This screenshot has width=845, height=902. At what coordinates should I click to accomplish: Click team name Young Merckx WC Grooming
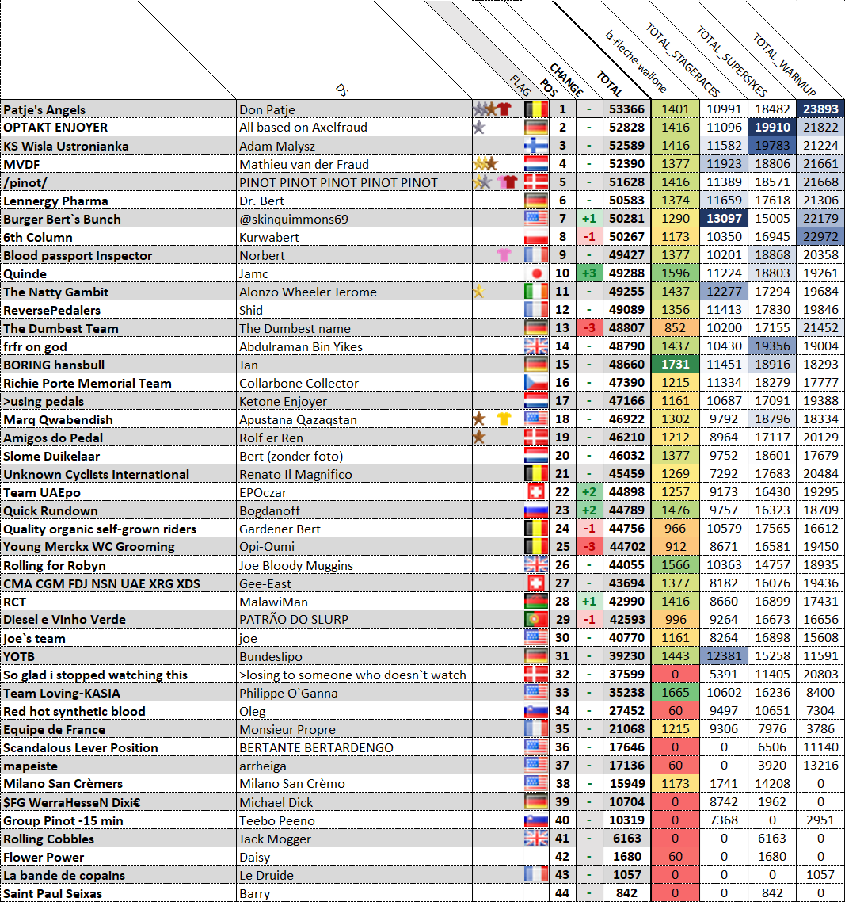pos(89,546)
